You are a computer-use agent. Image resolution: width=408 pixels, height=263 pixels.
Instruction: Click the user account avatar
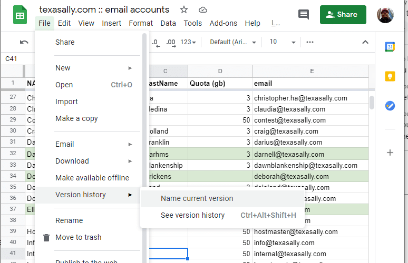click(x=385, y=15)
